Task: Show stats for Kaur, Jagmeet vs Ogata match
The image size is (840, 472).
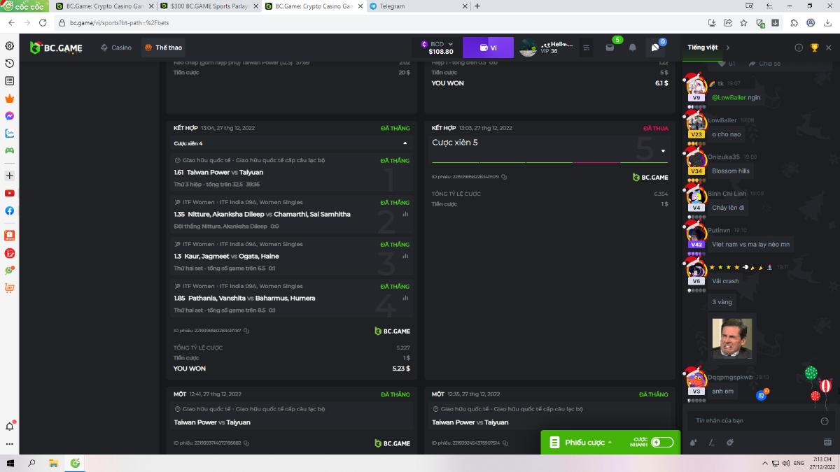Action: coord(405,256)
